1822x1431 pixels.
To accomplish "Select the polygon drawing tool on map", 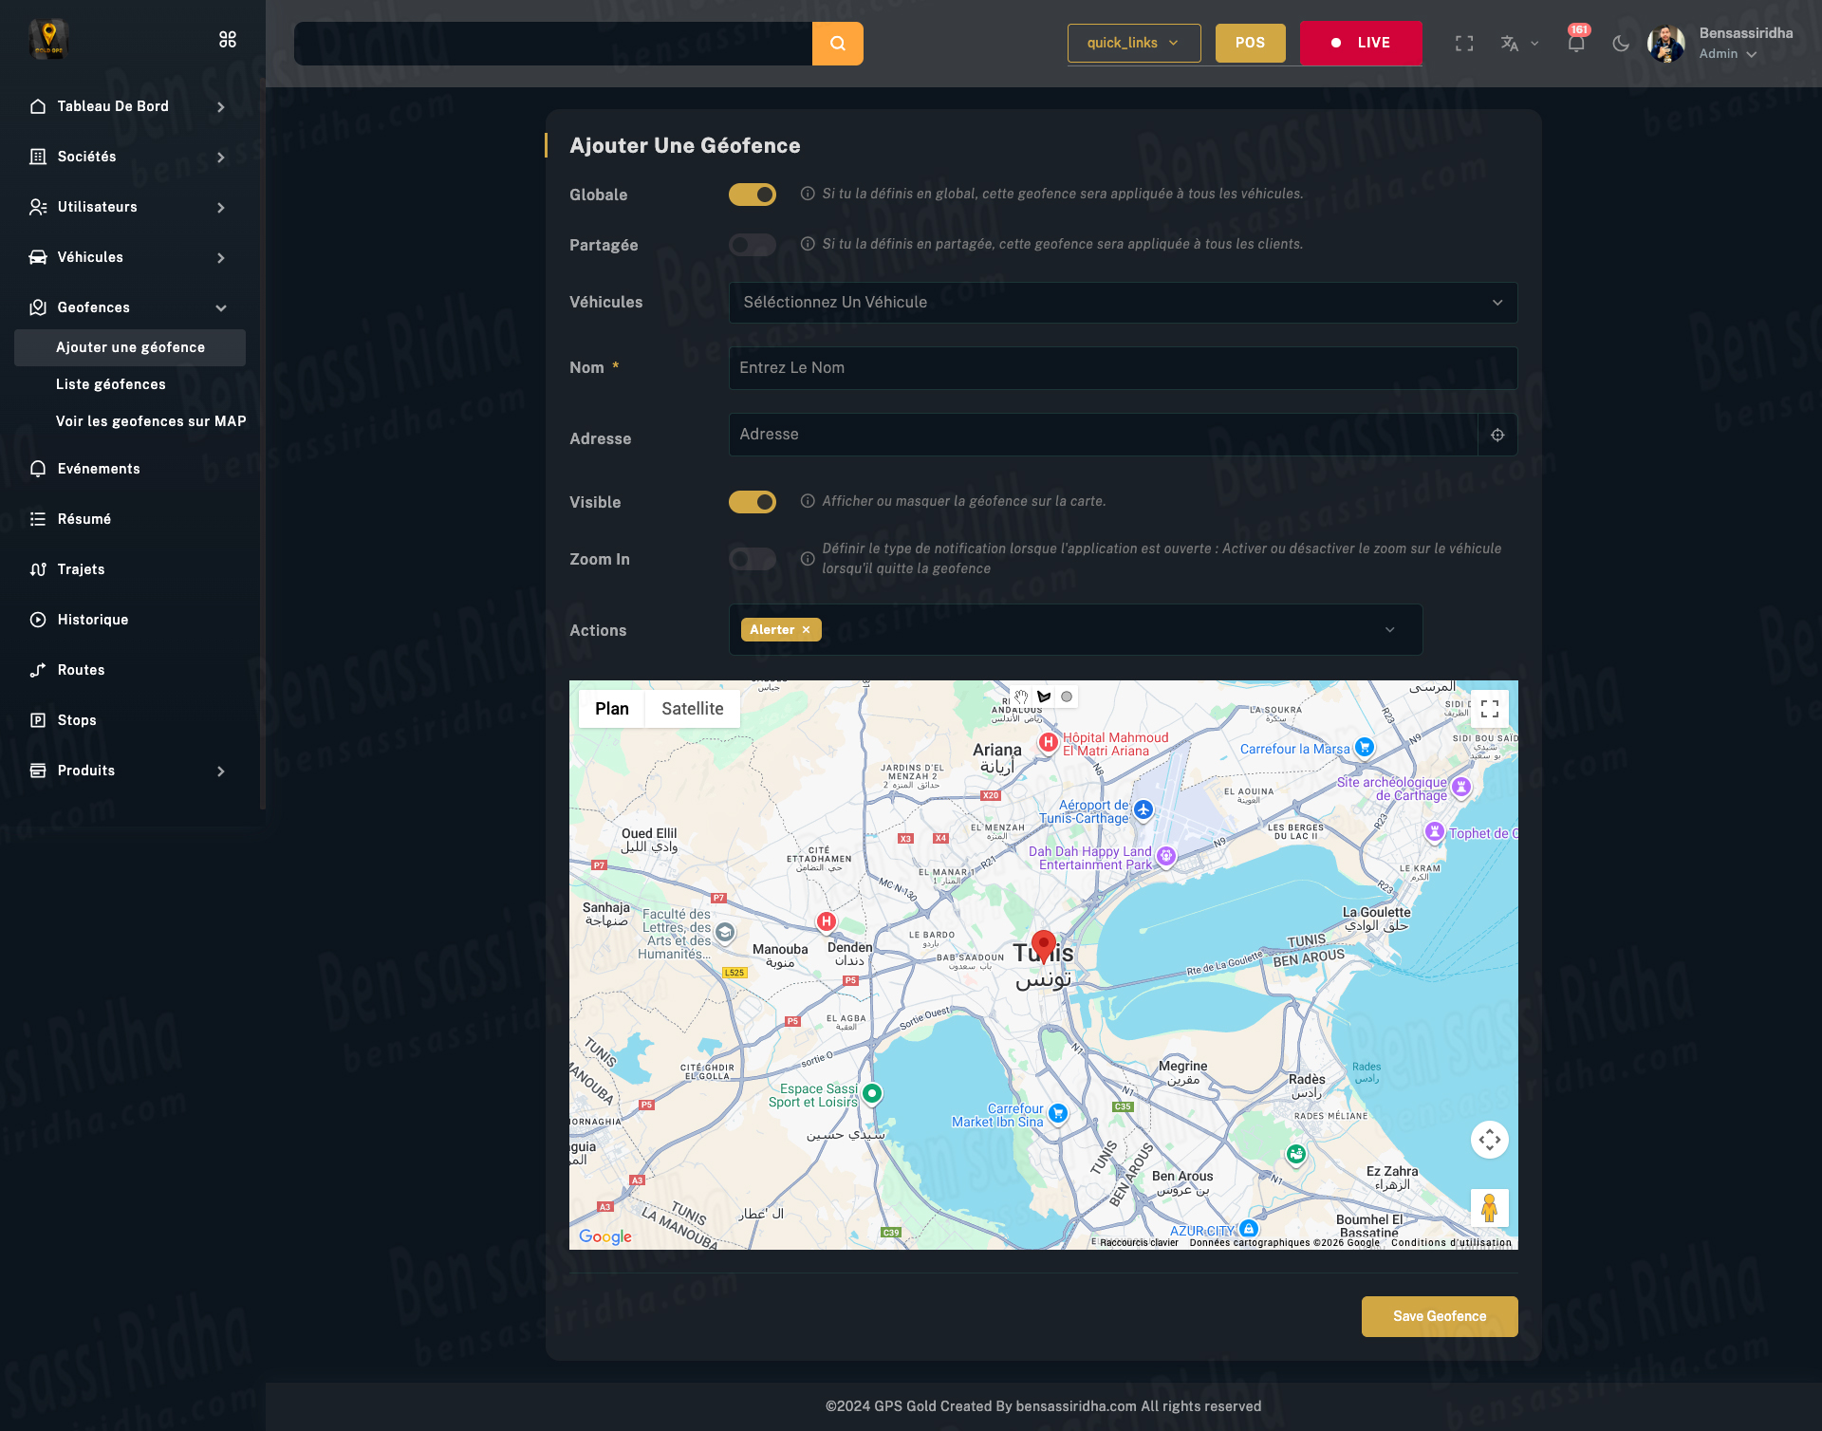I will click(1044, 697).
